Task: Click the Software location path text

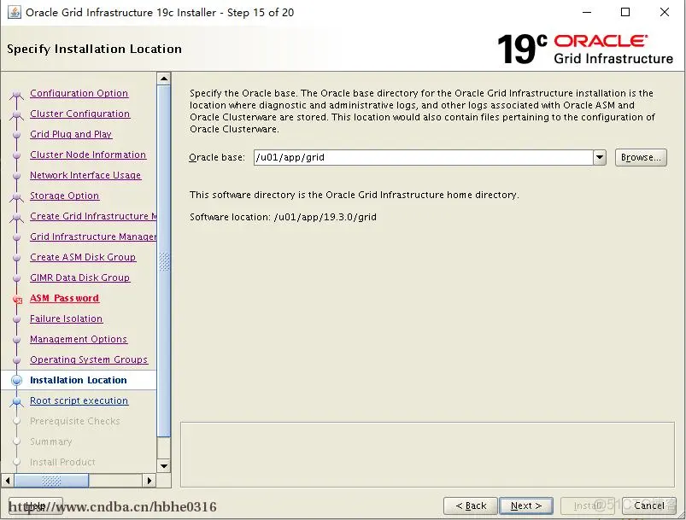Action: pyautogui.click(x=325, y=218)
